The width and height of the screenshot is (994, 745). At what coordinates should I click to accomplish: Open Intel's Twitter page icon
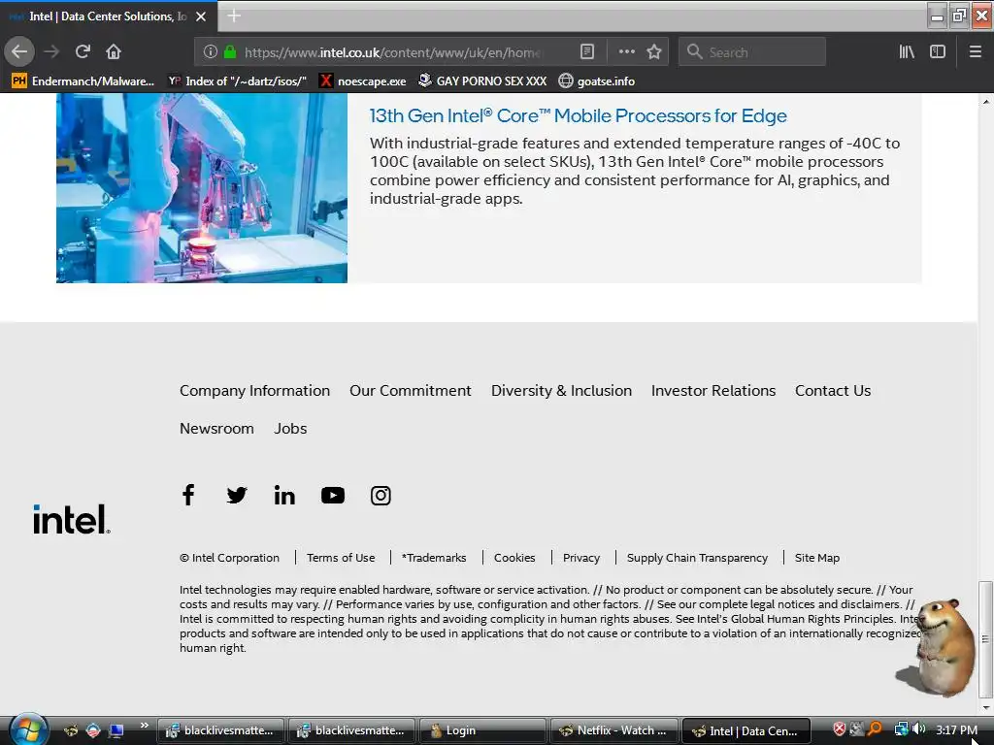point(237,495)
